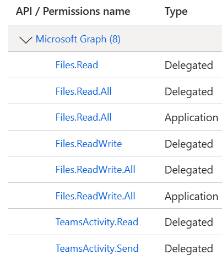Select the Delegated type cell for TeamsActivity.Send
Viewport: 222px width, 260px height.
(189, 249)
